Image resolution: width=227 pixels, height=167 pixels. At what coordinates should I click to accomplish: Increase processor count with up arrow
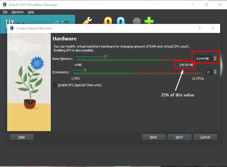[x=215, y=71]
